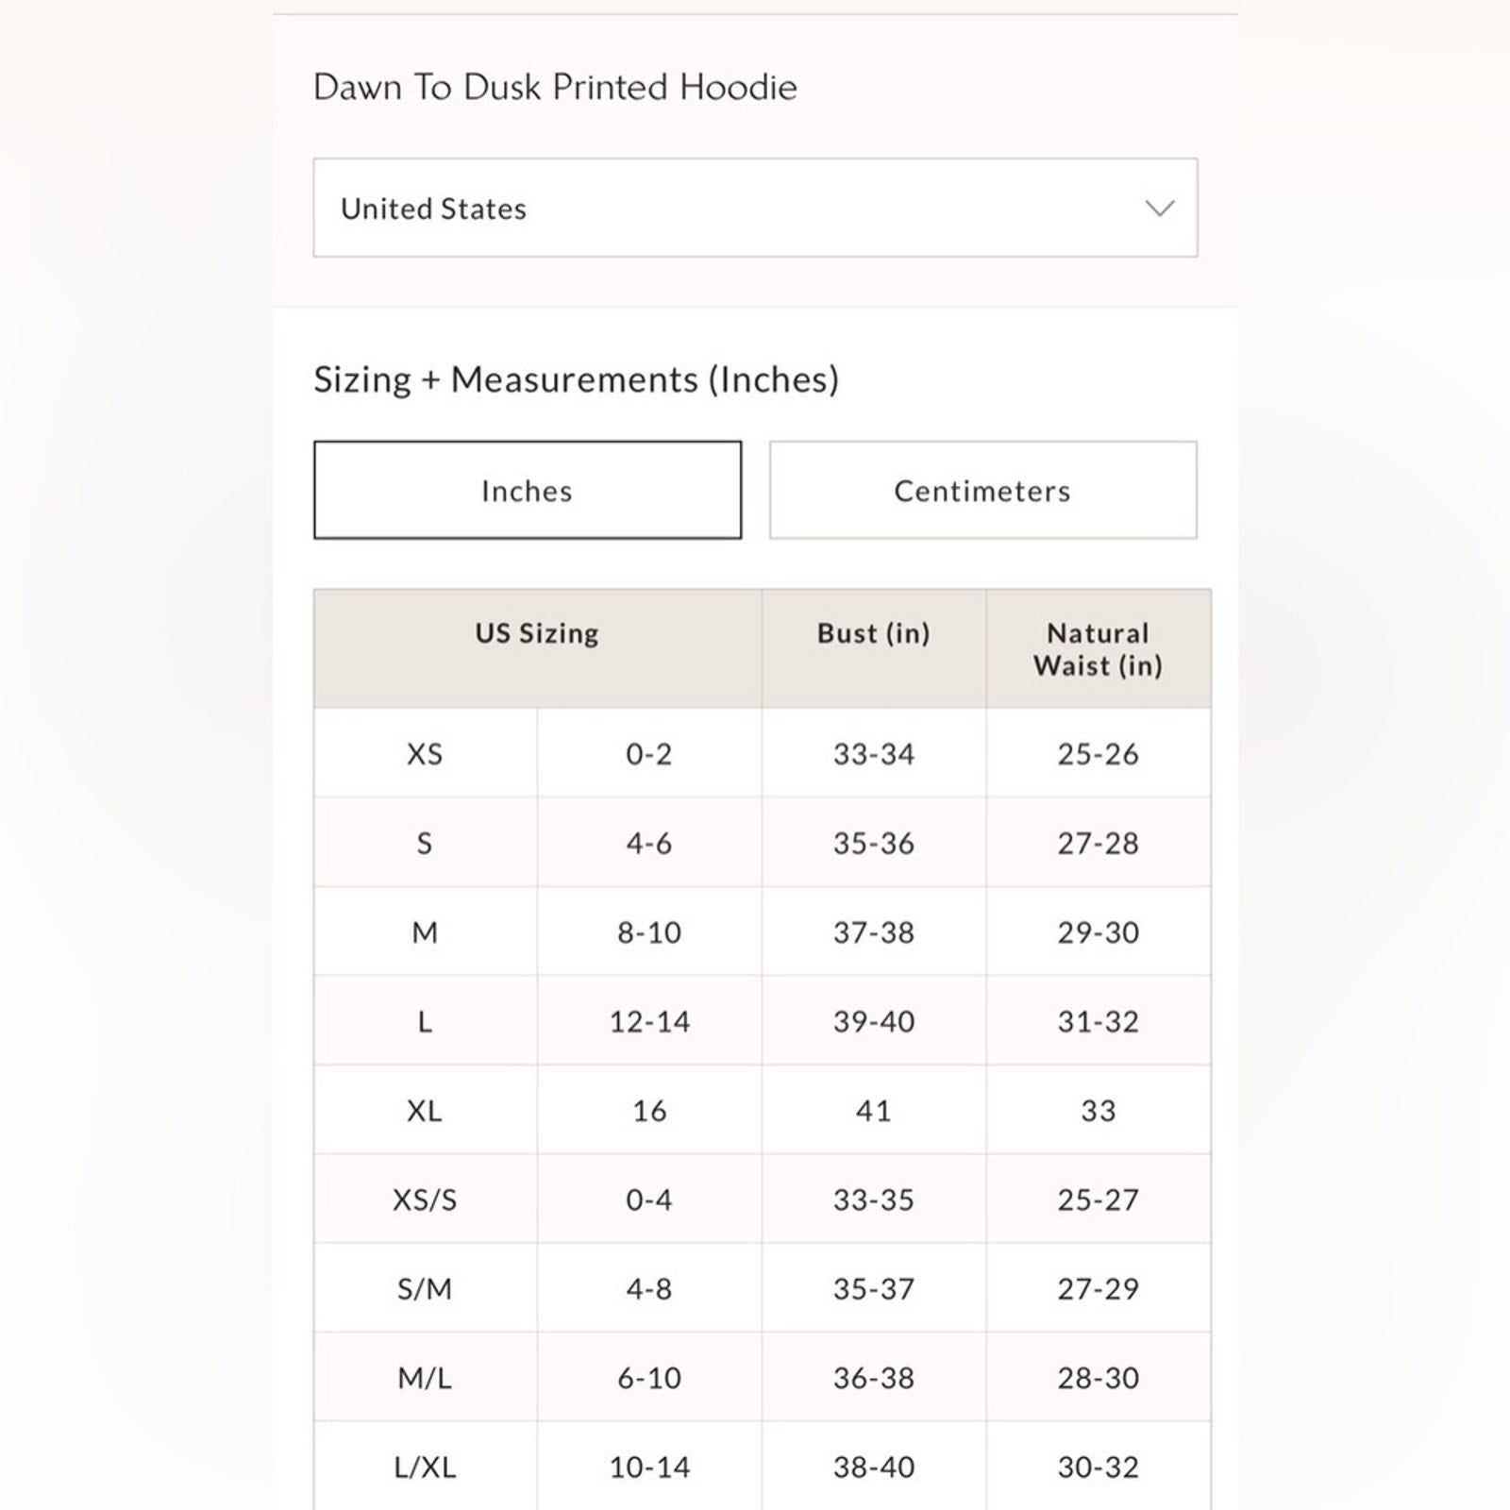The width and height of the screenshot is (1510, 1510).
Task: Click the Bust (in) column header
Action: (873, 633)
